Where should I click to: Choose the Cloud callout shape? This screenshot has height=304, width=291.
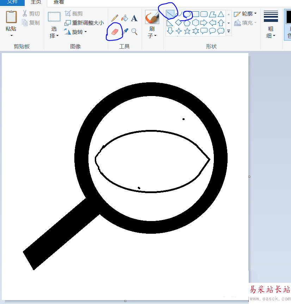coord(221,31)
